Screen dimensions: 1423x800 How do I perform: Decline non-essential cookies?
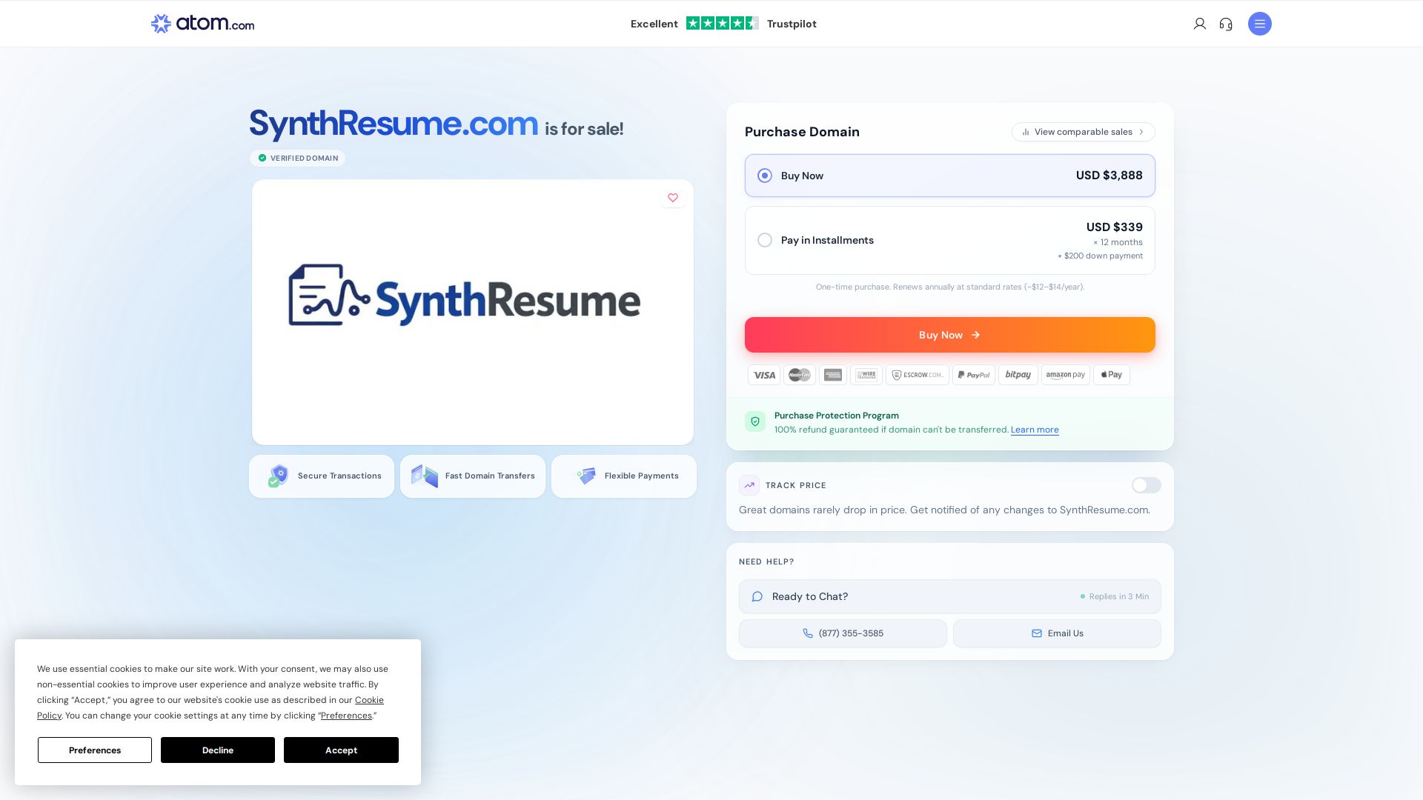click(218, 750)
